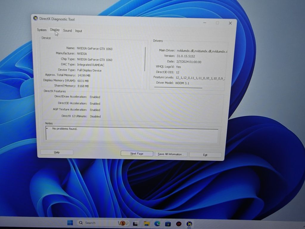The image size is (305, 229).
Task: Switch to the System tab
Action: (x=42, y=30)
